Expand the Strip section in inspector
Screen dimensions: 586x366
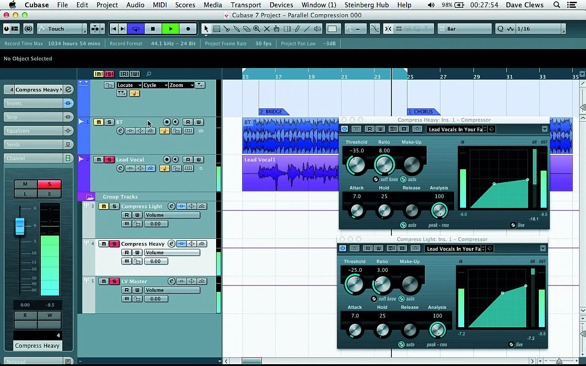[x=38, y=117]
